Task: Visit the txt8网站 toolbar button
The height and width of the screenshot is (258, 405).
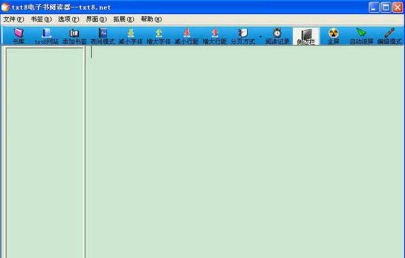Action: click(47, 36)
